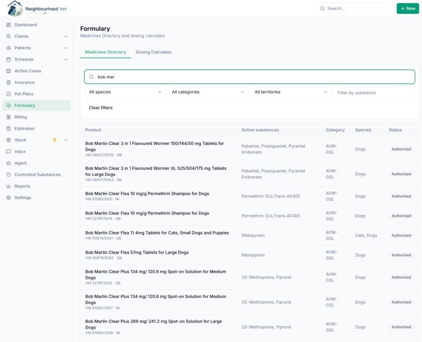This screenshot has width=422, height=342.
Task: Click the Insurance document icon
Action: point(9,82)
